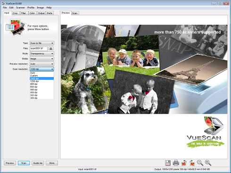Switch to the Prefs tab
The width and height of the screenshot is (231, 173).
click(49, 13)
